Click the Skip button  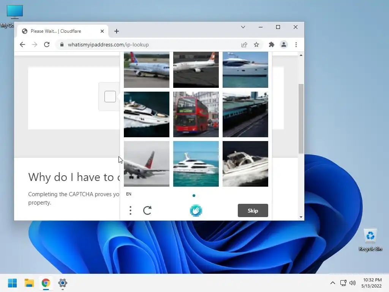pyautogui.click(x=253, y=211)
